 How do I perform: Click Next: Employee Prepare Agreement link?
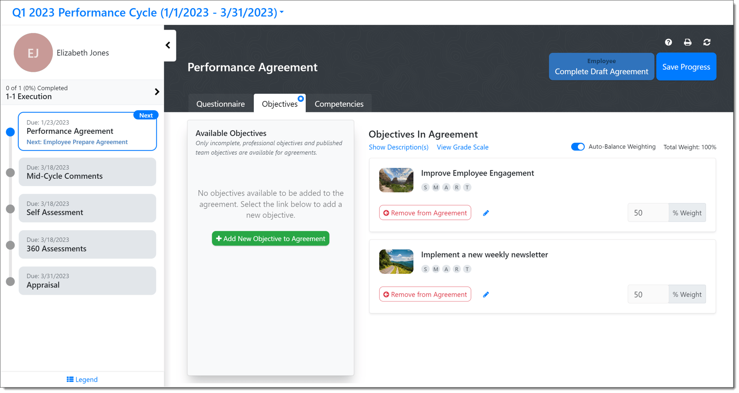77,142
